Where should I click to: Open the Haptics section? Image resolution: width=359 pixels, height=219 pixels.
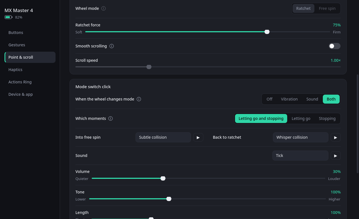point(30,70)
